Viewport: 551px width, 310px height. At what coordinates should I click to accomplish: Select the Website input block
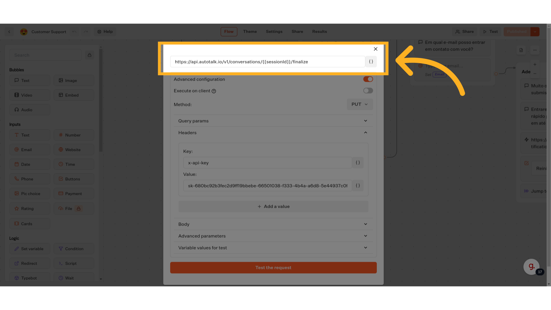[x=74, y=150]
